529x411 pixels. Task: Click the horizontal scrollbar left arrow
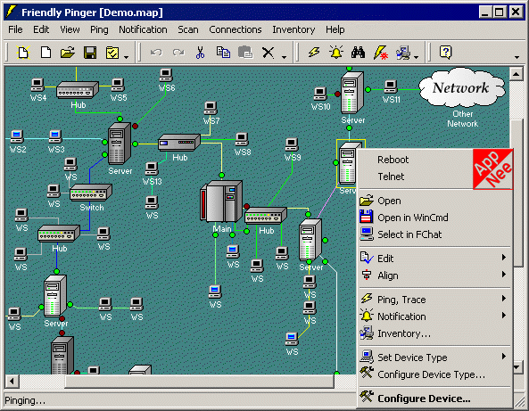(x=12, y=382)
